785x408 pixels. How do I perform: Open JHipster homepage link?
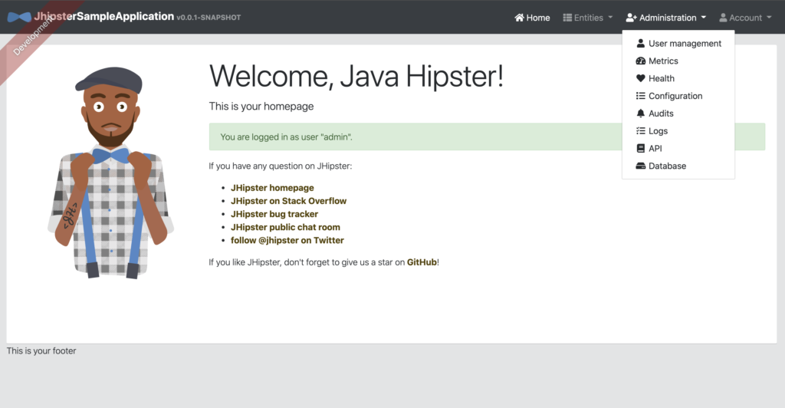[x=272, y=188]
